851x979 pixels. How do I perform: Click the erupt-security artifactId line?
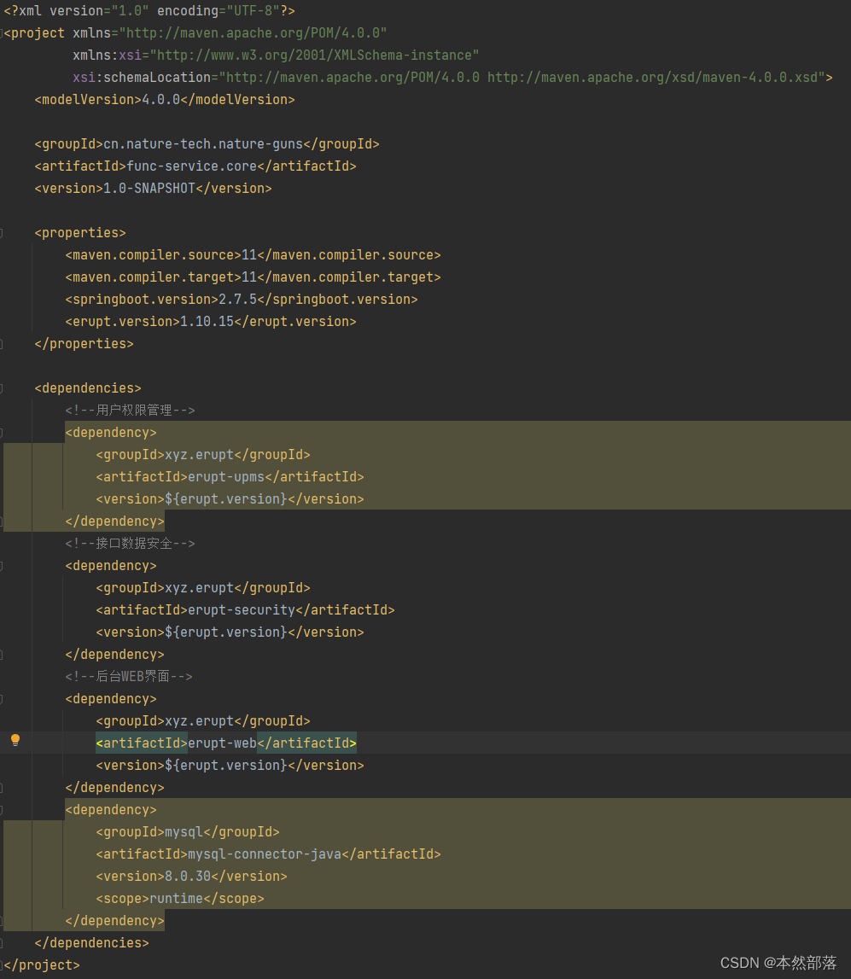pyautogui.click(x=245, y=610)
